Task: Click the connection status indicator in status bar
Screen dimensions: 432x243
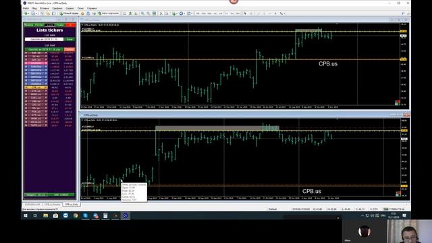Action: pyautogui.click(x=394, y=209)
